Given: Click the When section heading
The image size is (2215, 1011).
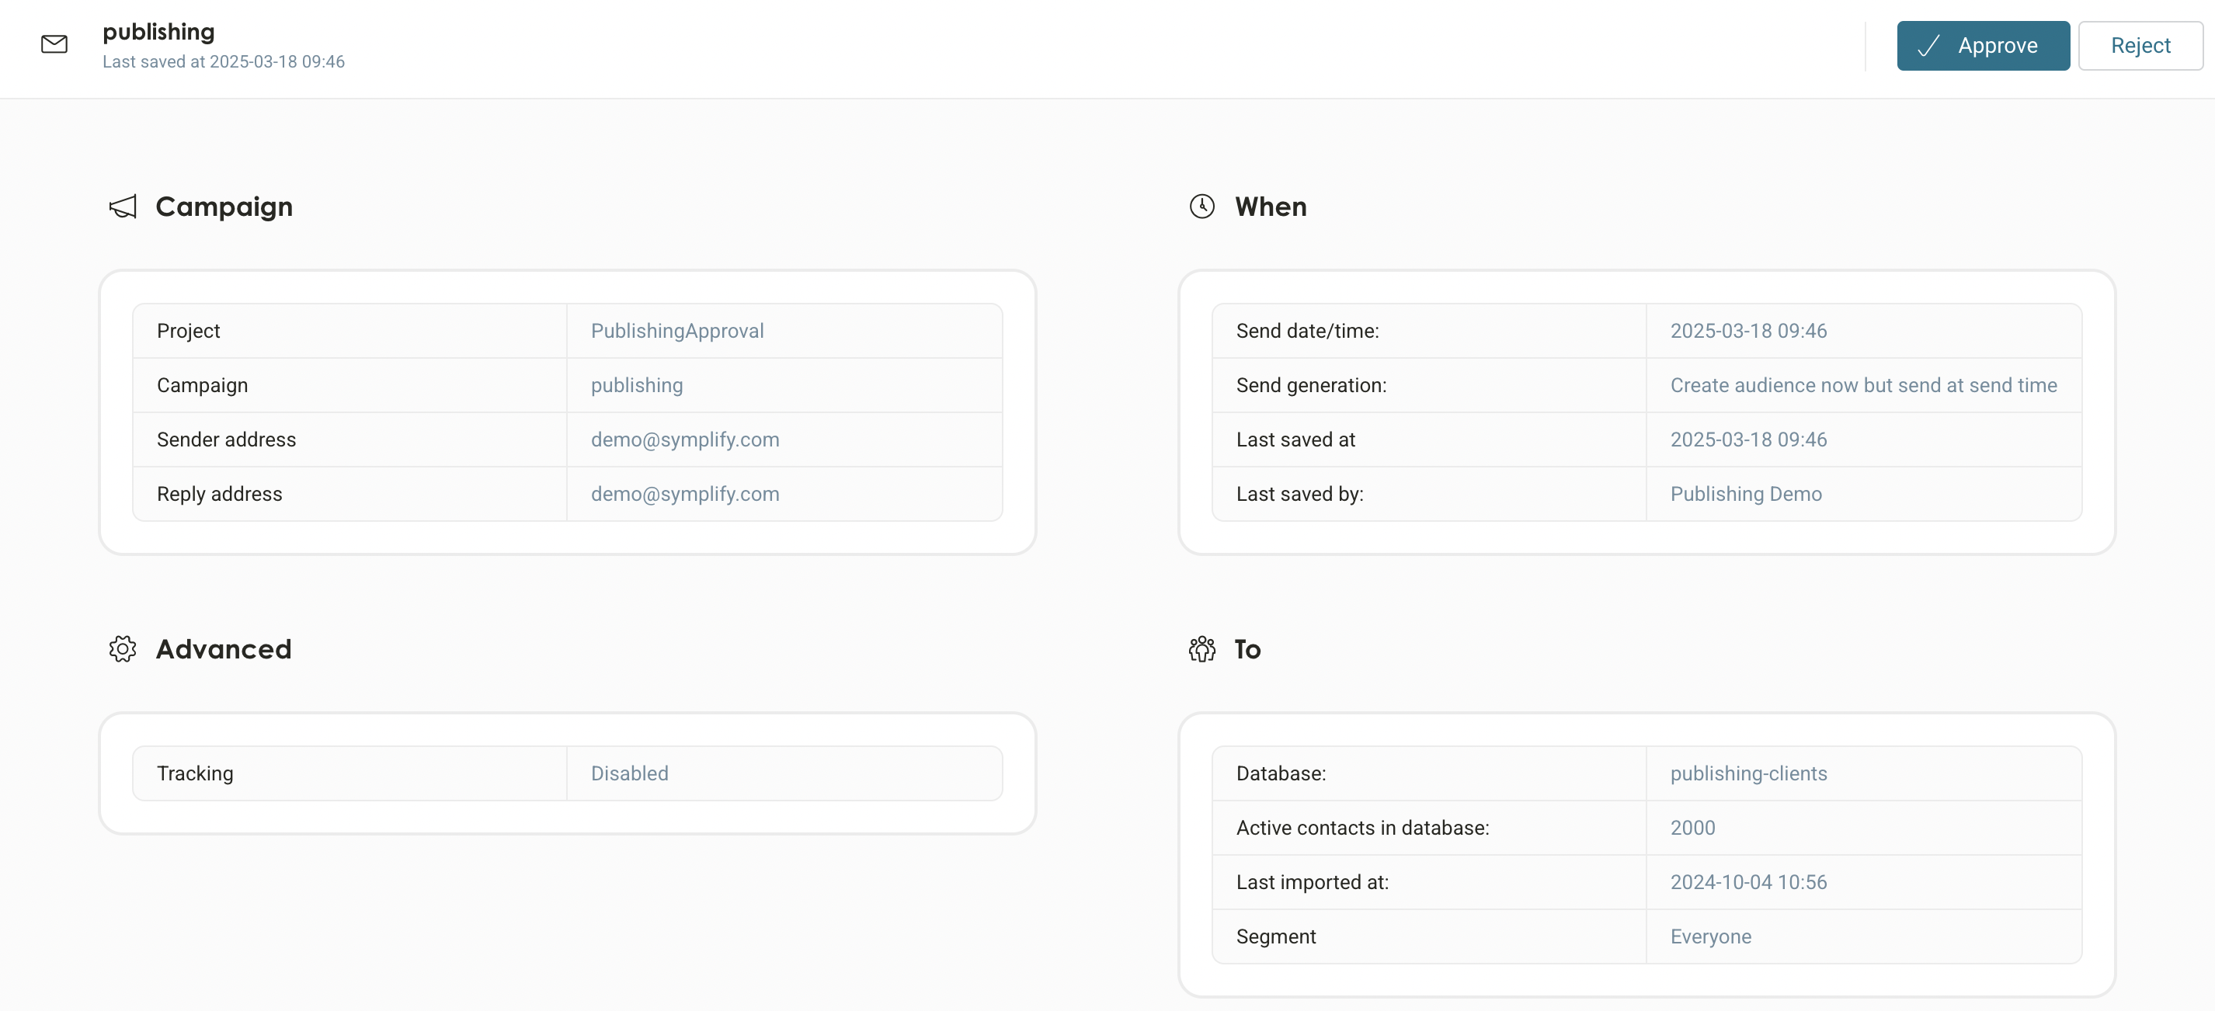Looking at the screenshot, I should coord(1270,207).
